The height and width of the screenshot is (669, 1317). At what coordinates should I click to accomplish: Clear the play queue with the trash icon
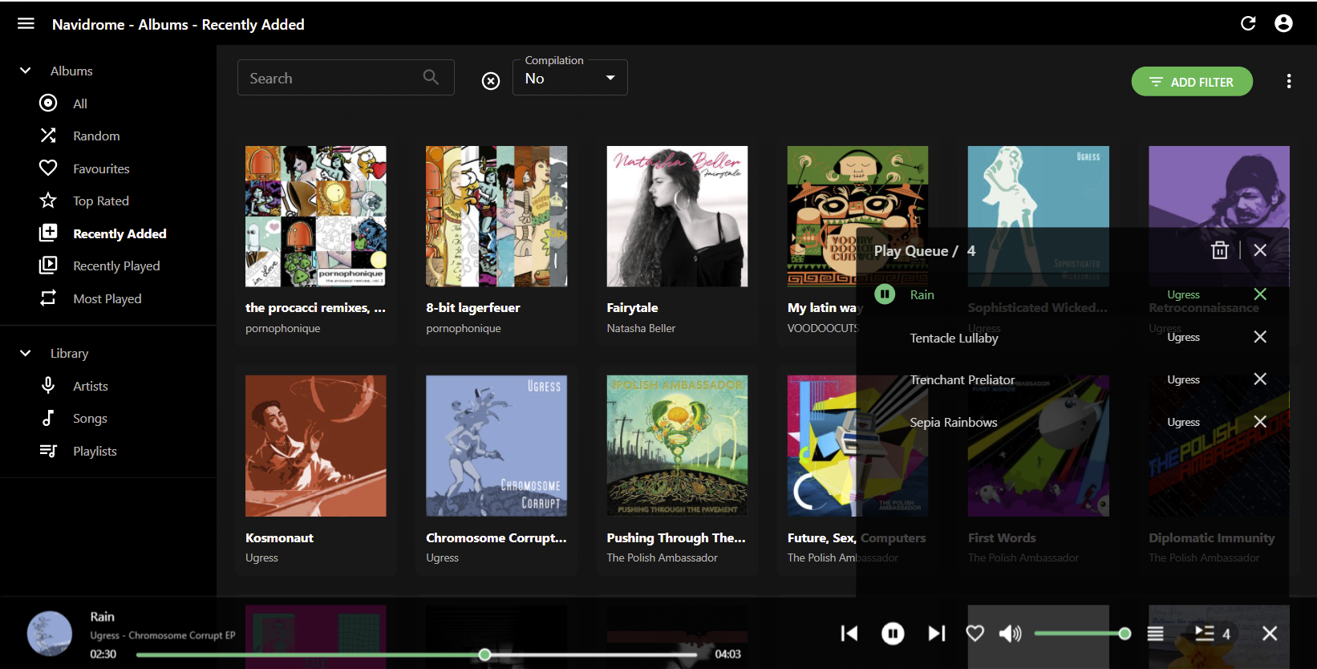coord(1219,250)
